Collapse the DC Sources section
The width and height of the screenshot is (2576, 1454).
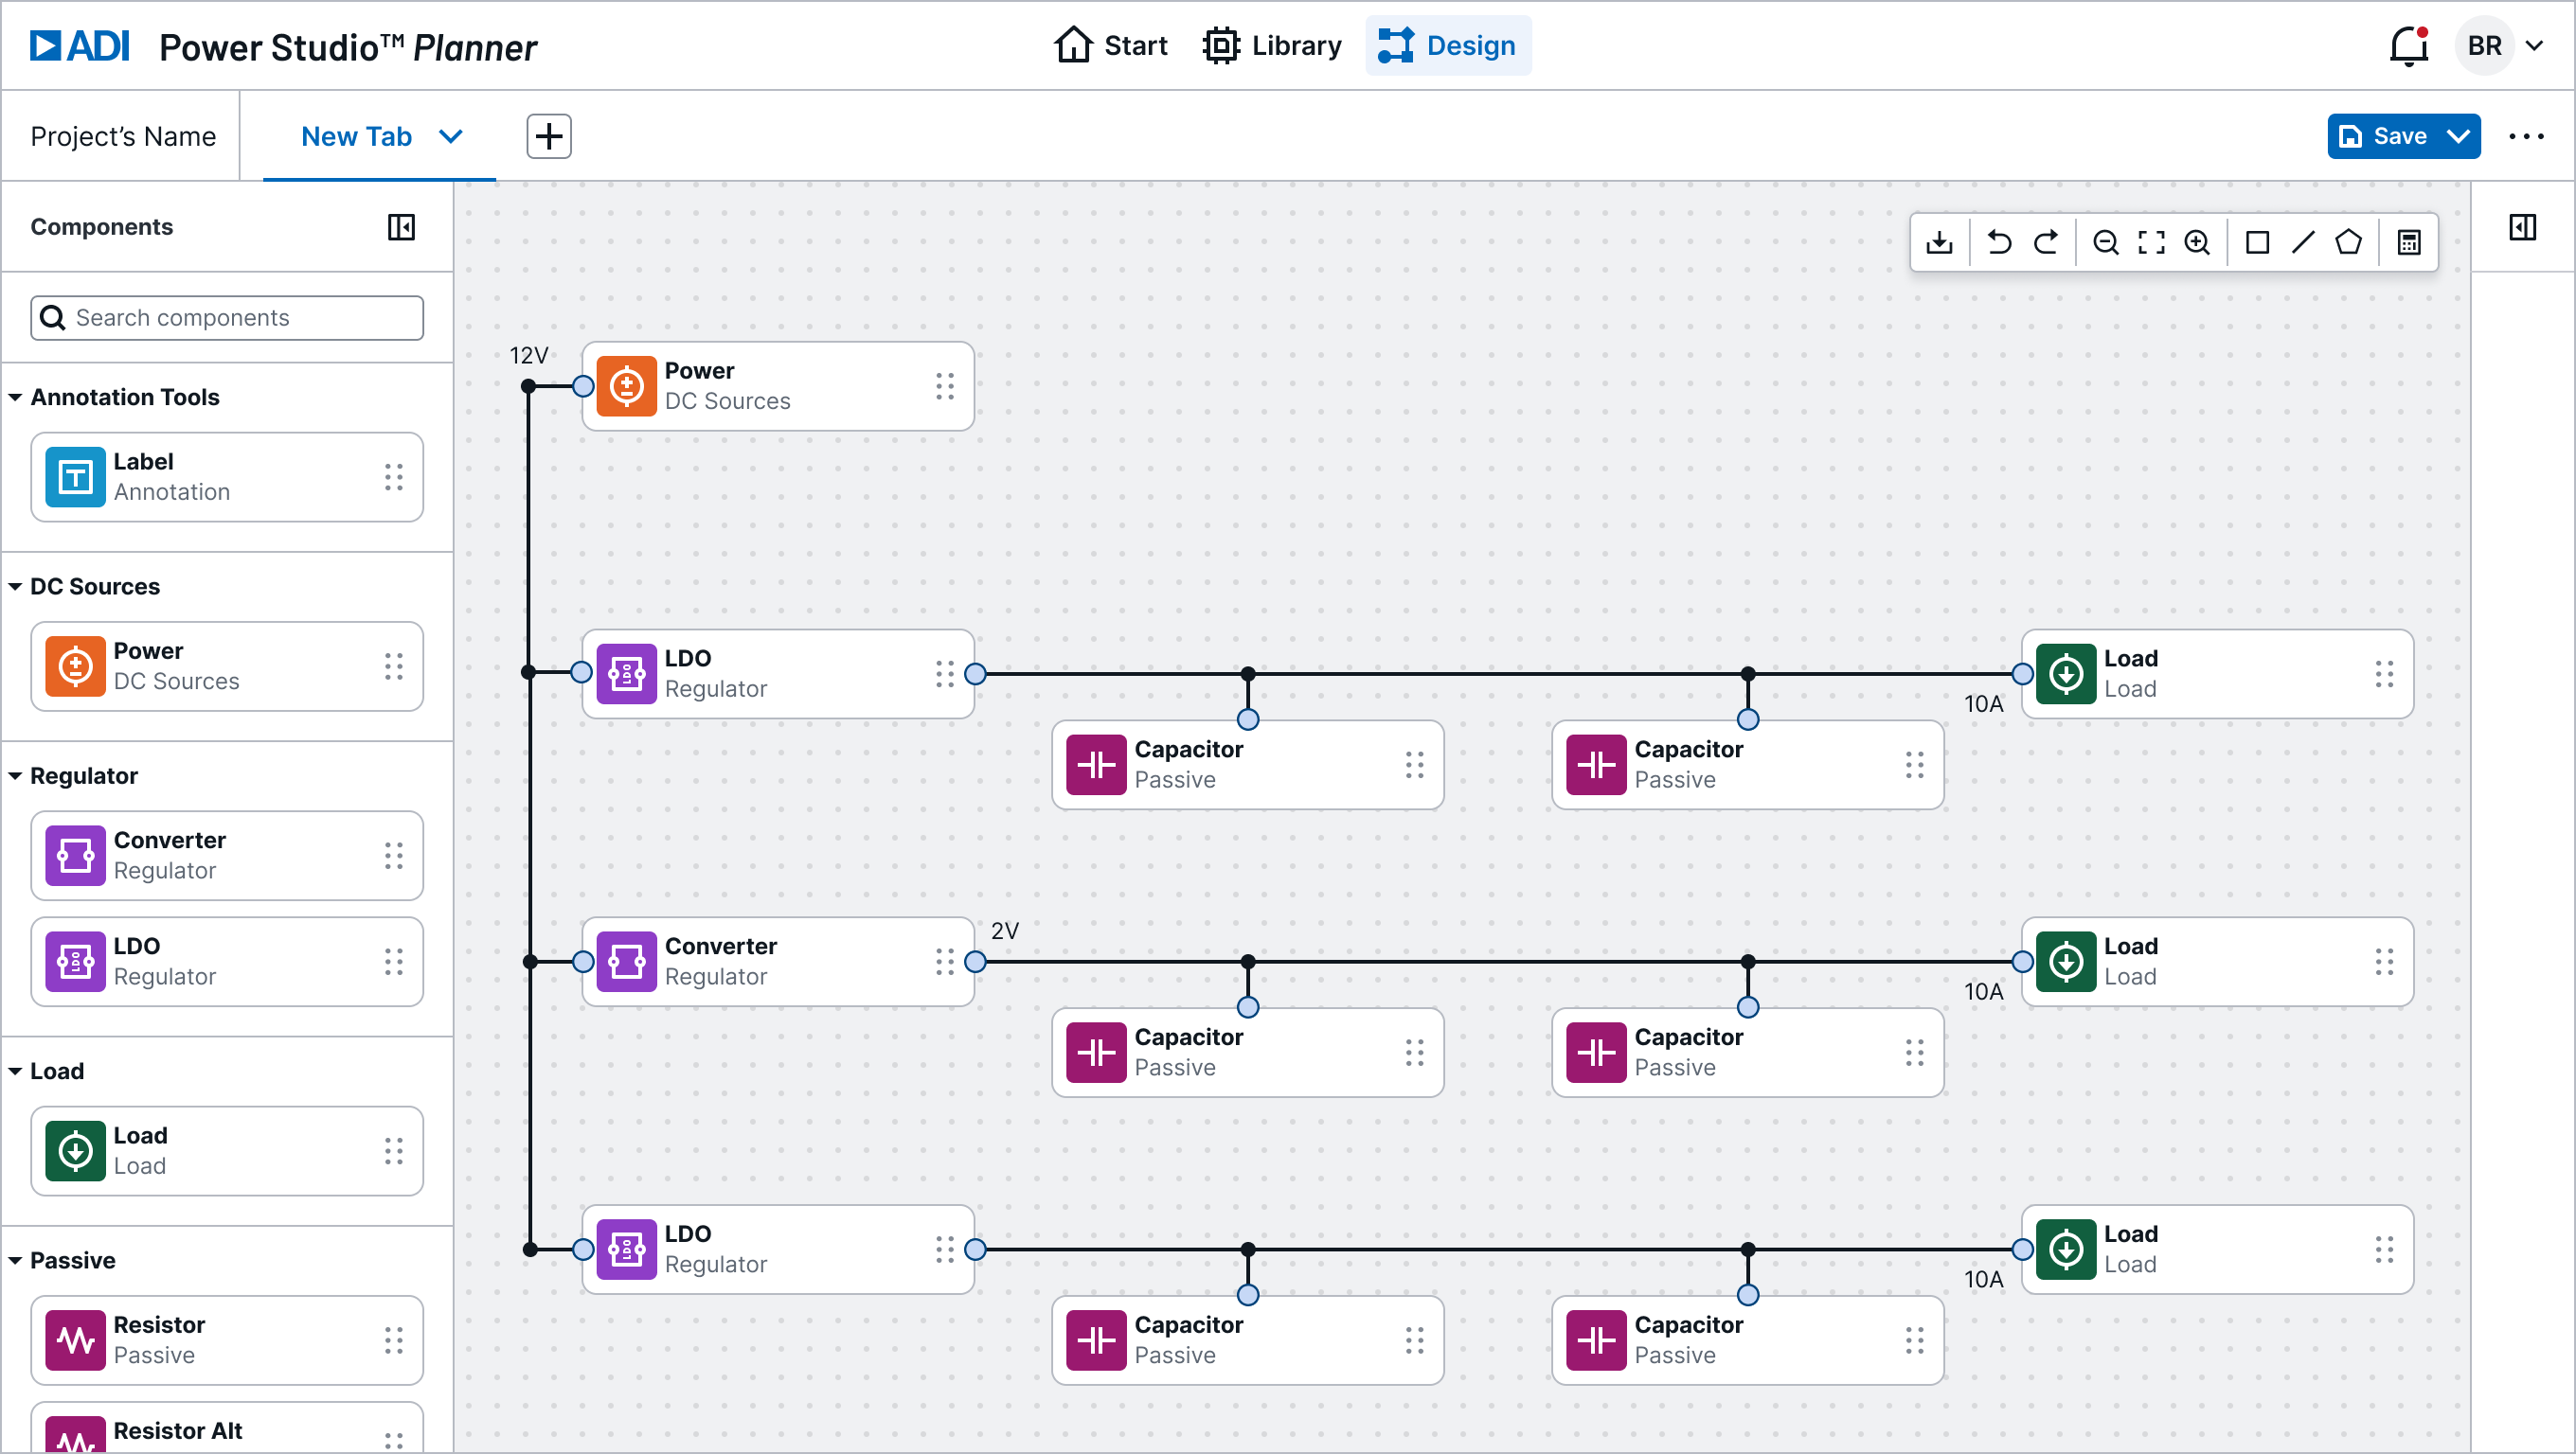point(16,587)
